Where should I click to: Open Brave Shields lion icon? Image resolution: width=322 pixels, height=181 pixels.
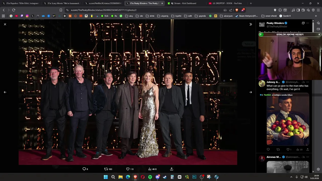237,10
